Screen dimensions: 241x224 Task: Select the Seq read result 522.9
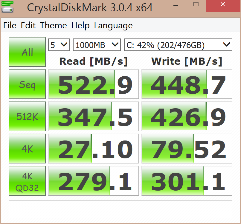94,84
